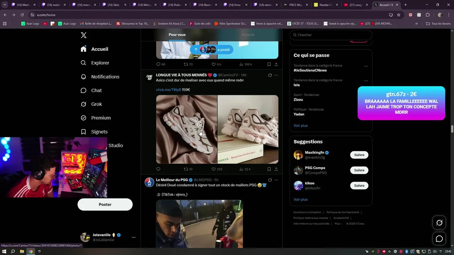Open Windows search in taskbar
Viewport: 454px width, 255px height.
click(13, 251)
